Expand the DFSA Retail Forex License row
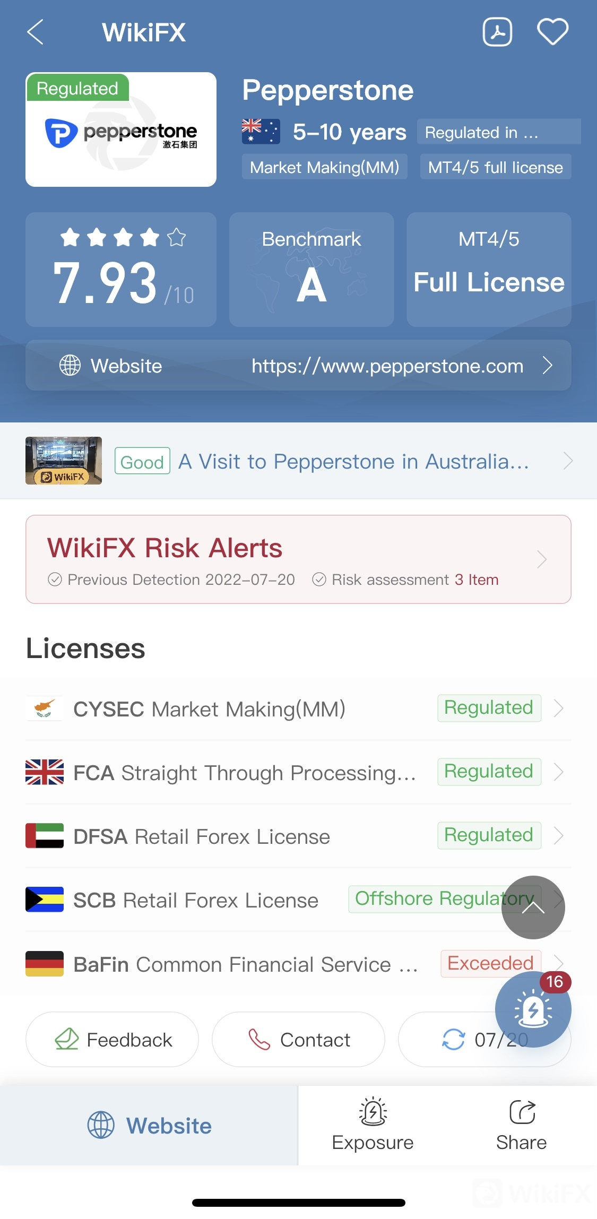The image size is (597, 1219). coord(298,836)
